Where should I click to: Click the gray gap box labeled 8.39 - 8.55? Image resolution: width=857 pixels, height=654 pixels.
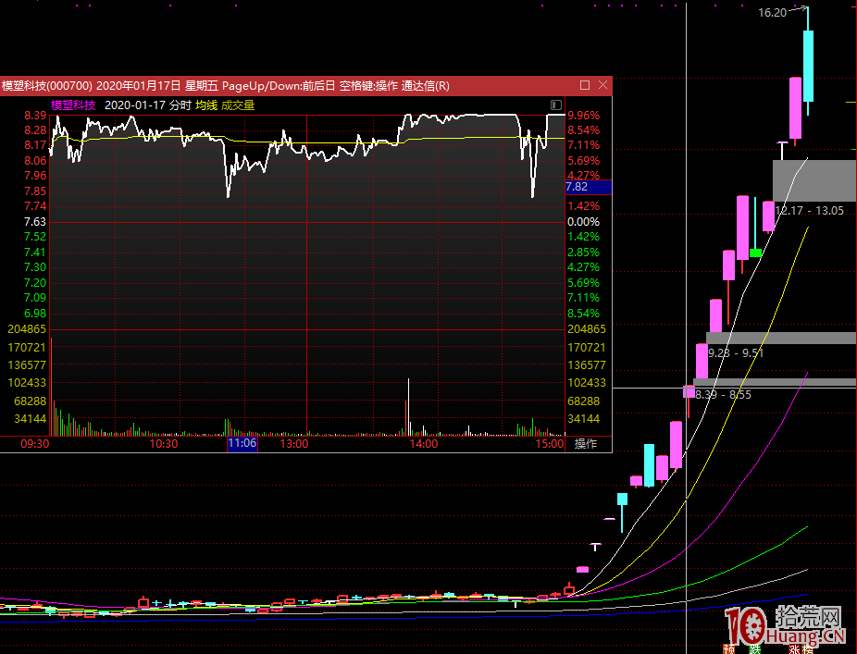click(x=774, y=382)
